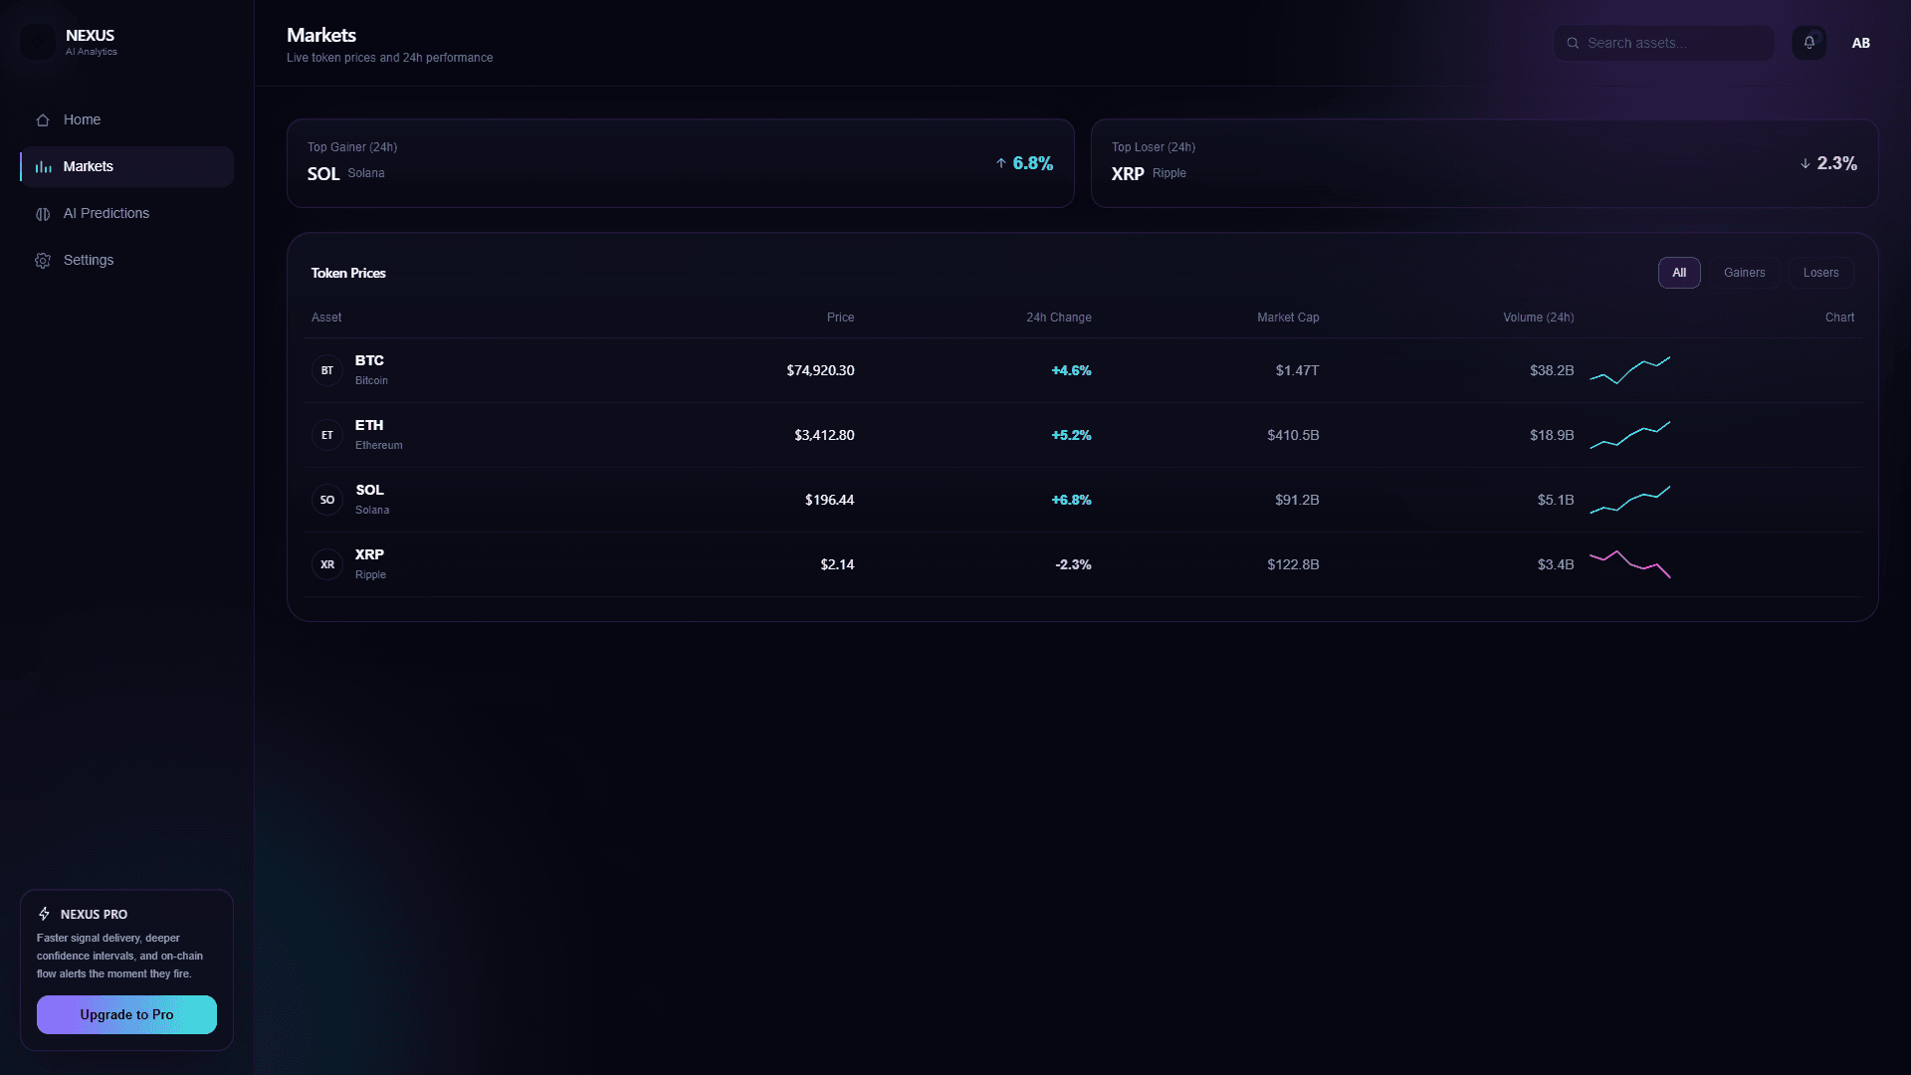This screenshot has width=1911, height=1075.
Task: Click the +6.8% change in SOL row
Action: click(1071, 500)
